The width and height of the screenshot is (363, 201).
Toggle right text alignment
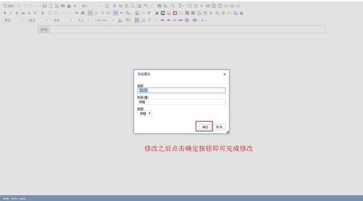point(102,13)
